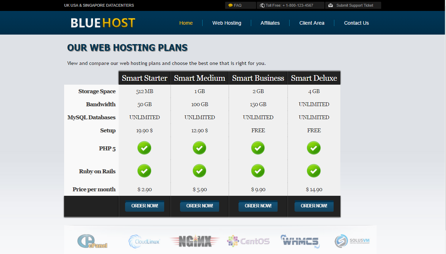
Task: Order the Smart Medium plan now
Action: point(199,206)
